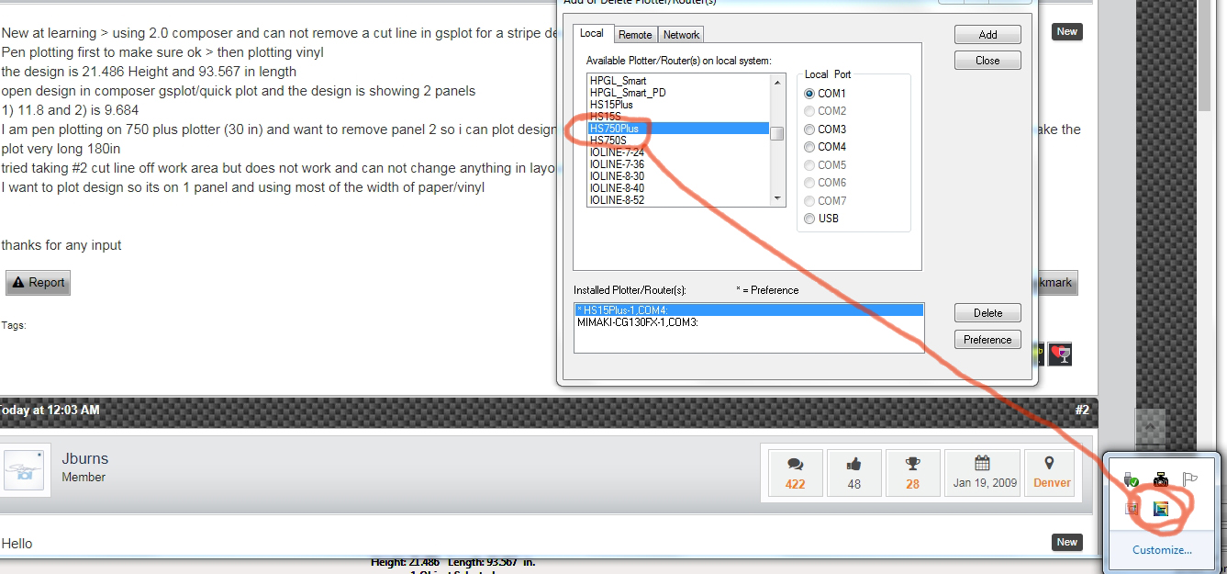Click Jburns' 48 likes count
This screenshot has height=574, width=1227.
tap(854, 473)
